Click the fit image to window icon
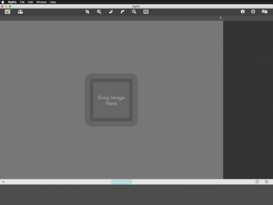Screen dimensions: 273x205 (x=146, y=12)
